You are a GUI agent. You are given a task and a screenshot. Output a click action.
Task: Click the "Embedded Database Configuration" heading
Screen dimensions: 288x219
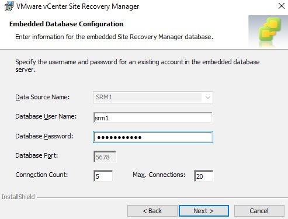tap(66, 24)
